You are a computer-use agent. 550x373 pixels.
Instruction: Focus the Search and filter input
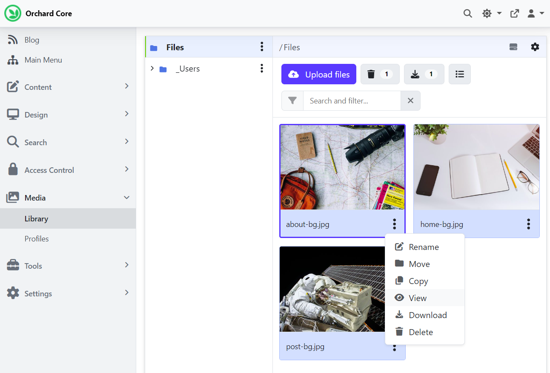(x=352, y=100)
